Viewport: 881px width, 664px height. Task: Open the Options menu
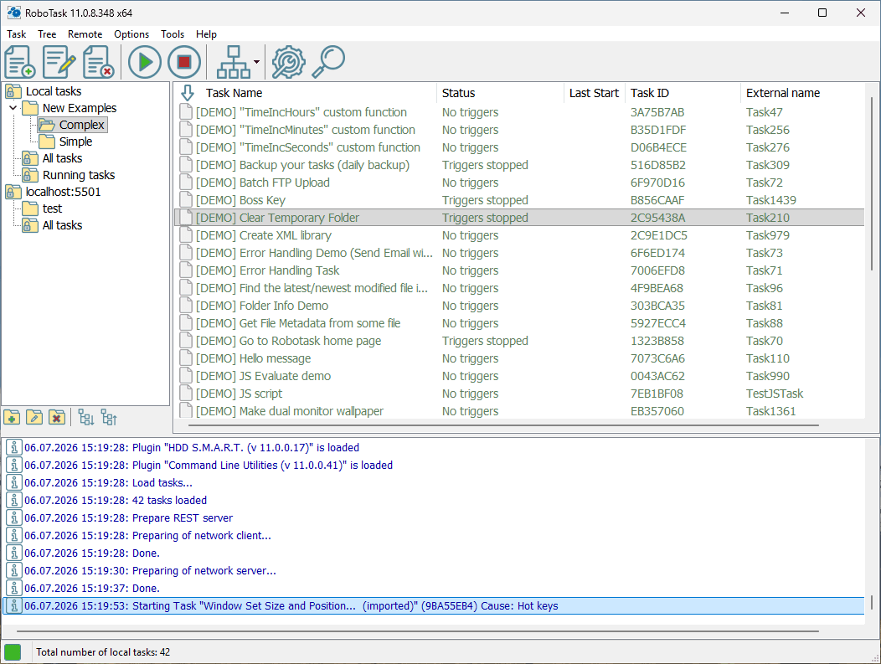point(131,34)
